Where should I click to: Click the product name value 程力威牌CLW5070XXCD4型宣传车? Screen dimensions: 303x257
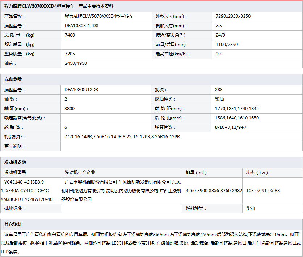99,16
